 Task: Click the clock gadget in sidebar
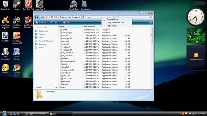pos(196,16)
